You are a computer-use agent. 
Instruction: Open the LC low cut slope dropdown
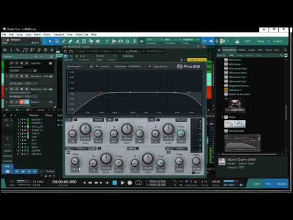click(82, 148)
